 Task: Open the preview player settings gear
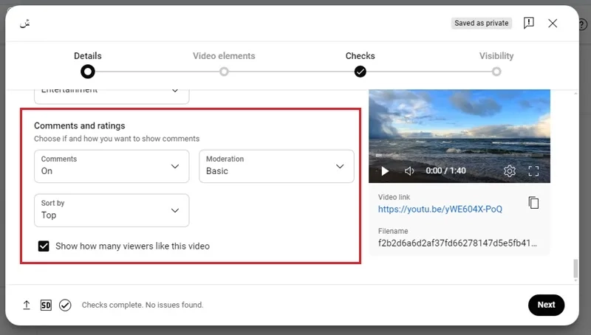509,171
